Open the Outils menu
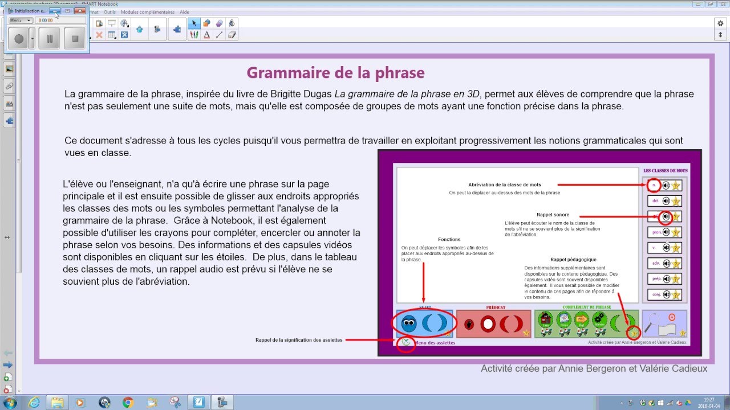730x410 pixels. 109,12
